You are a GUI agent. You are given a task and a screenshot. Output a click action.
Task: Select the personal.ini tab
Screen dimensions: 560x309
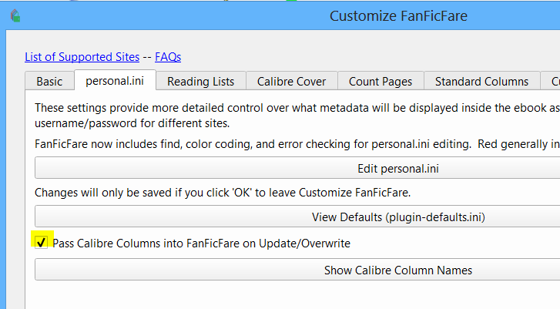[116, 81]
